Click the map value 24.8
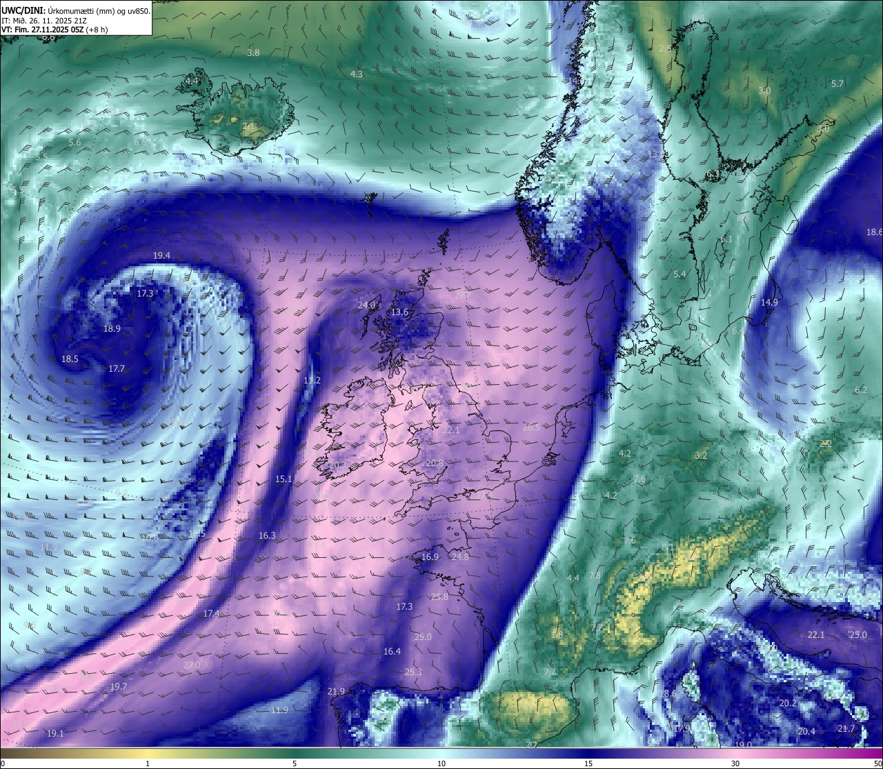The image size is (883, 769). (x=460, y=557)
